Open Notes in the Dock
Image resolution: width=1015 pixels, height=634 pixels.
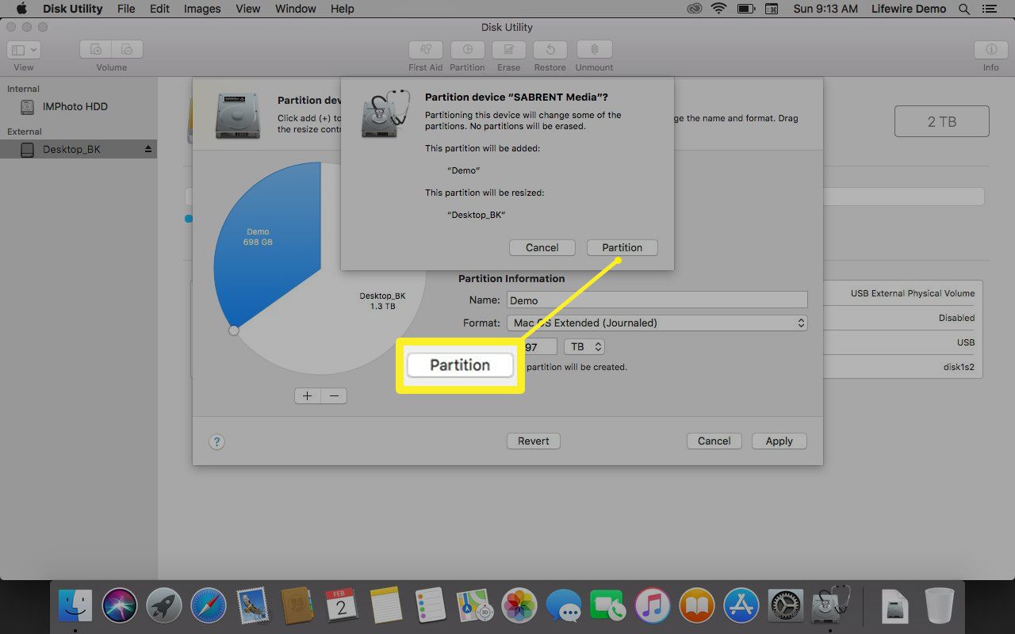pos(386,606)
